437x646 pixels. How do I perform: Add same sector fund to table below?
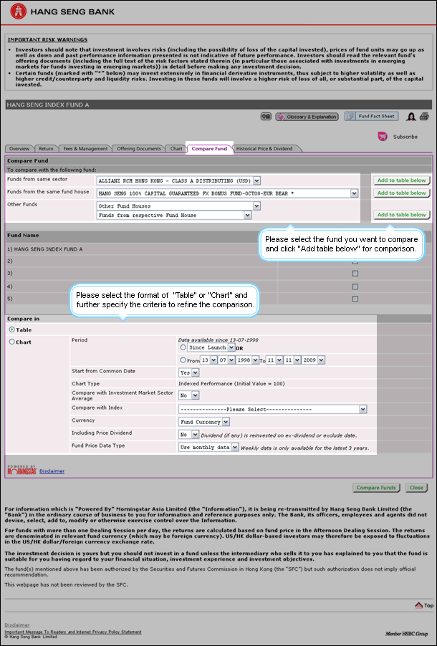(x=402, y=180)
